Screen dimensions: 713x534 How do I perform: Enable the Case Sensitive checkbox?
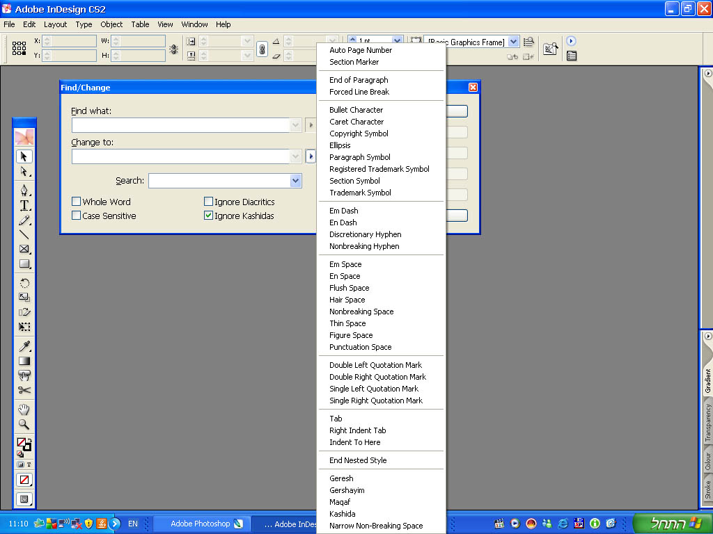77,216
